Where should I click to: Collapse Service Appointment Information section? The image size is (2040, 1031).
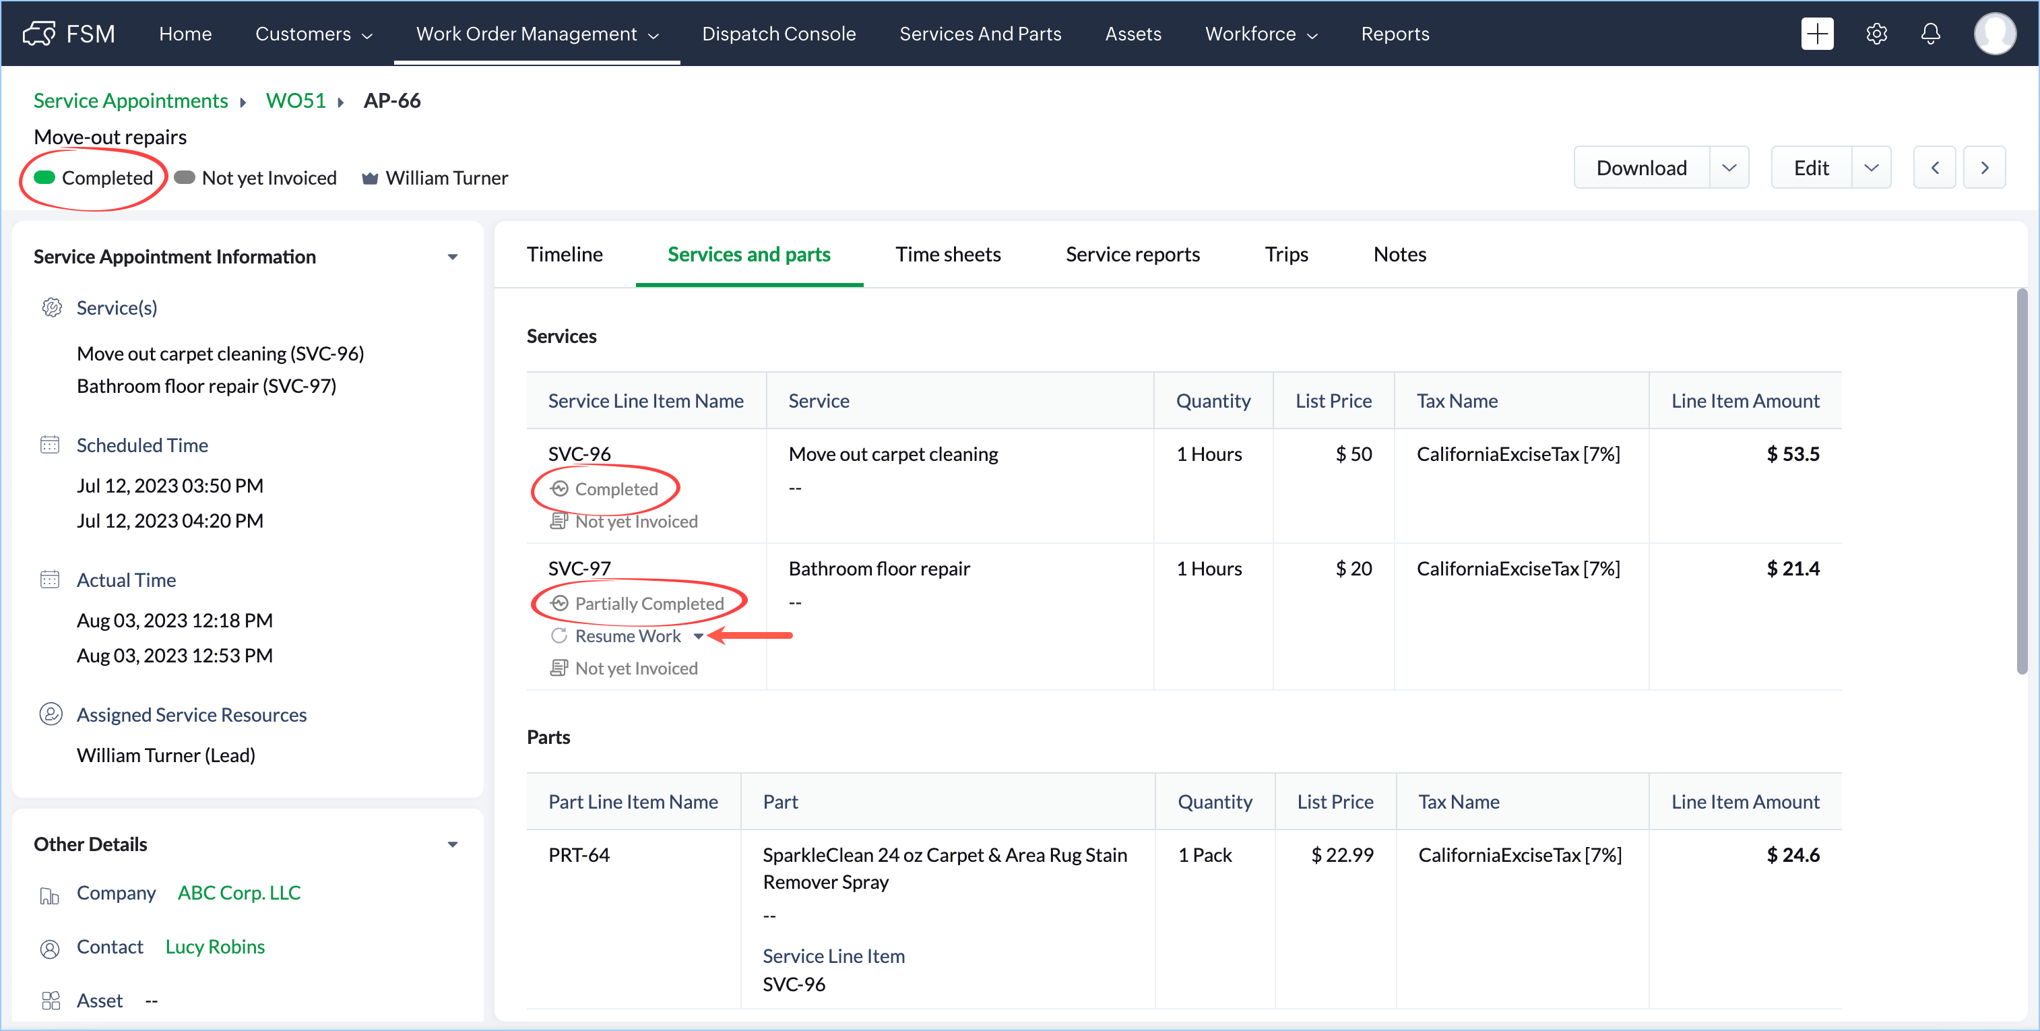(x=453, y=257)
